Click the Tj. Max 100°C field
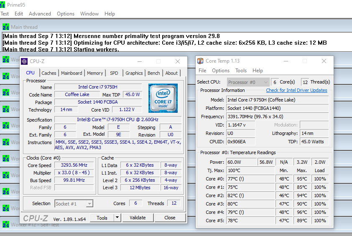The image size is (352, 236). pos(250,170)
